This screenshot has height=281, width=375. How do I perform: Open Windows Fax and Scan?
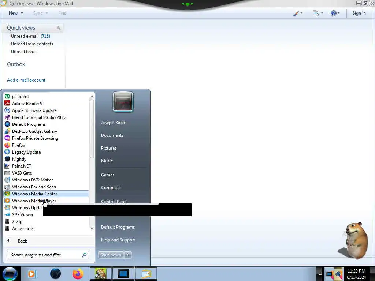coord(46,187)
